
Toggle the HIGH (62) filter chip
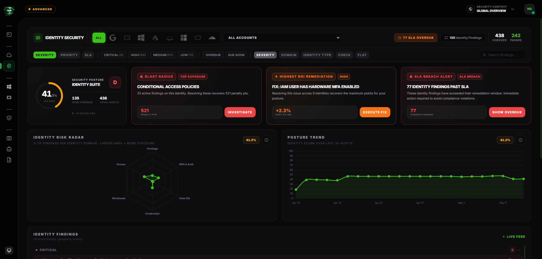pyautogui.click(x=138, y=55)
